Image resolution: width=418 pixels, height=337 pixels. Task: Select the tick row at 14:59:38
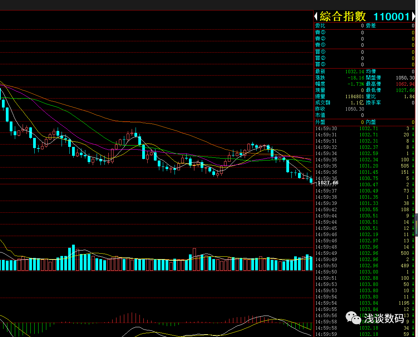365,197
